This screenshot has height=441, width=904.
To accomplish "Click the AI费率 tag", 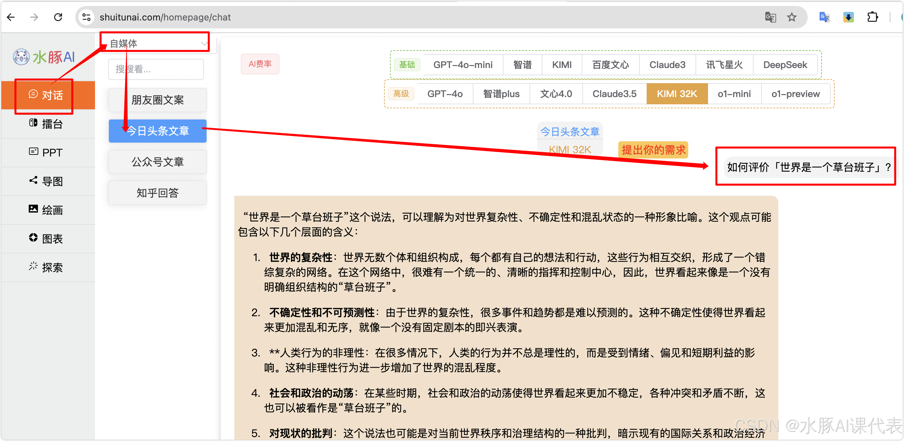I will [260, 64].
